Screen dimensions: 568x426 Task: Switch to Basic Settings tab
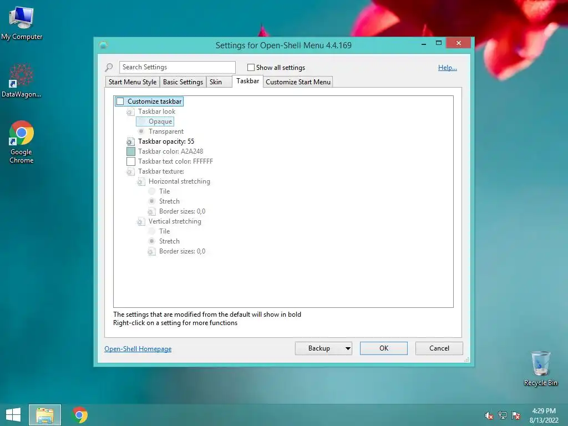(183, 82)
